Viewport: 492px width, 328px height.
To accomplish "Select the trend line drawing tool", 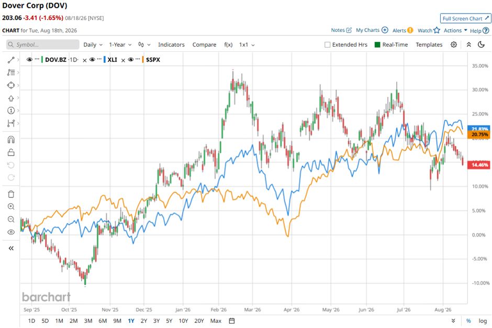I will point(11,60).
